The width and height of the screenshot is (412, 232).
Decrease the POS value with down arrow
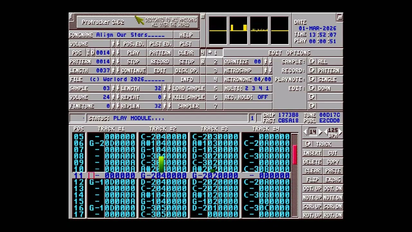(118, 53)
